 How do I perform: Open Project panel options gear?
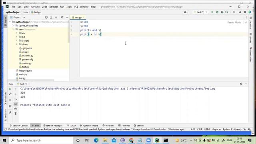[62, 17]
